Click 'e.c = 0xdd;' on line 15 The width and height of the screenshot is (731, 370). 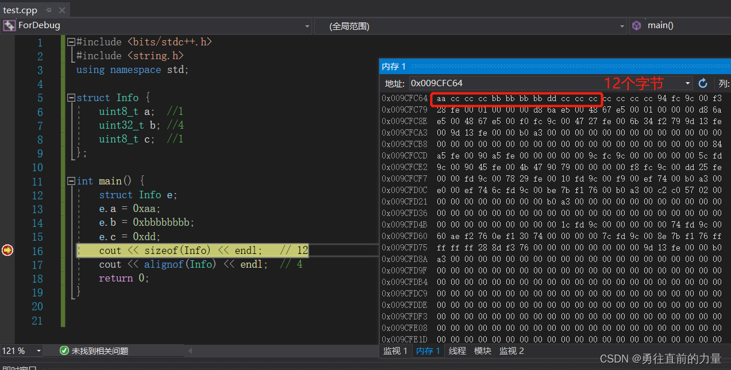[x=130, y=237]
